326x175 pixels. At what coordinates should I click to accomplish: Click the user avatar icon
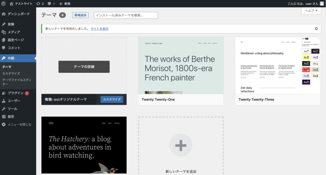322,4
